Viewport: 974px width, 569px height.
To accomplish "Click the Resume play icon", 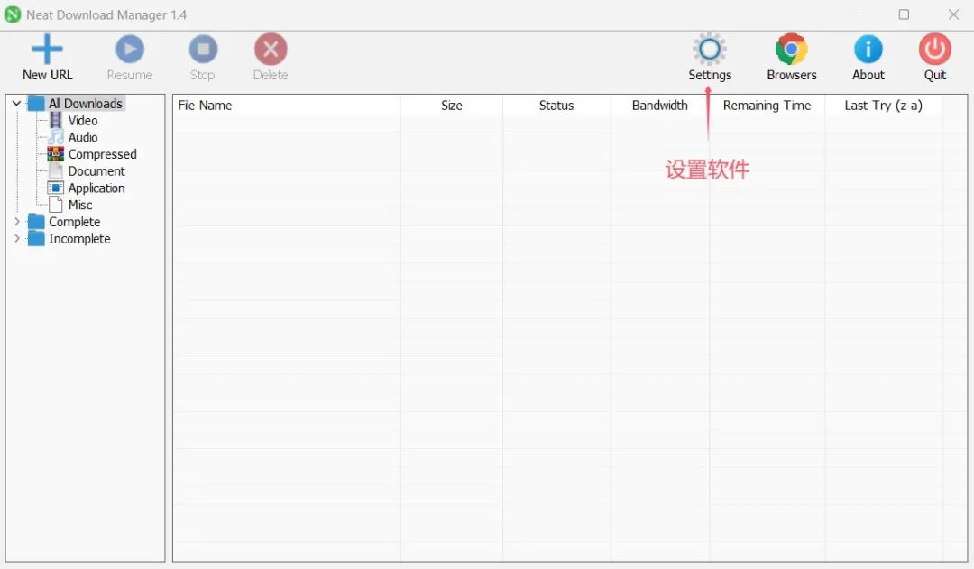I will click(130, 49).
